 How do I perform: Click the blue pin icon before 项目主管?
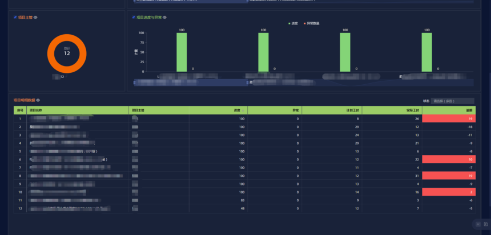pos(15,17)
